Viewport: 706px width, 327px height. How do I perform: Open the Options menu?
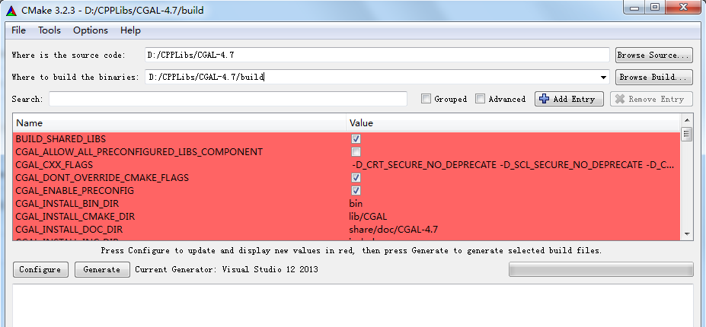pos(91,30)
